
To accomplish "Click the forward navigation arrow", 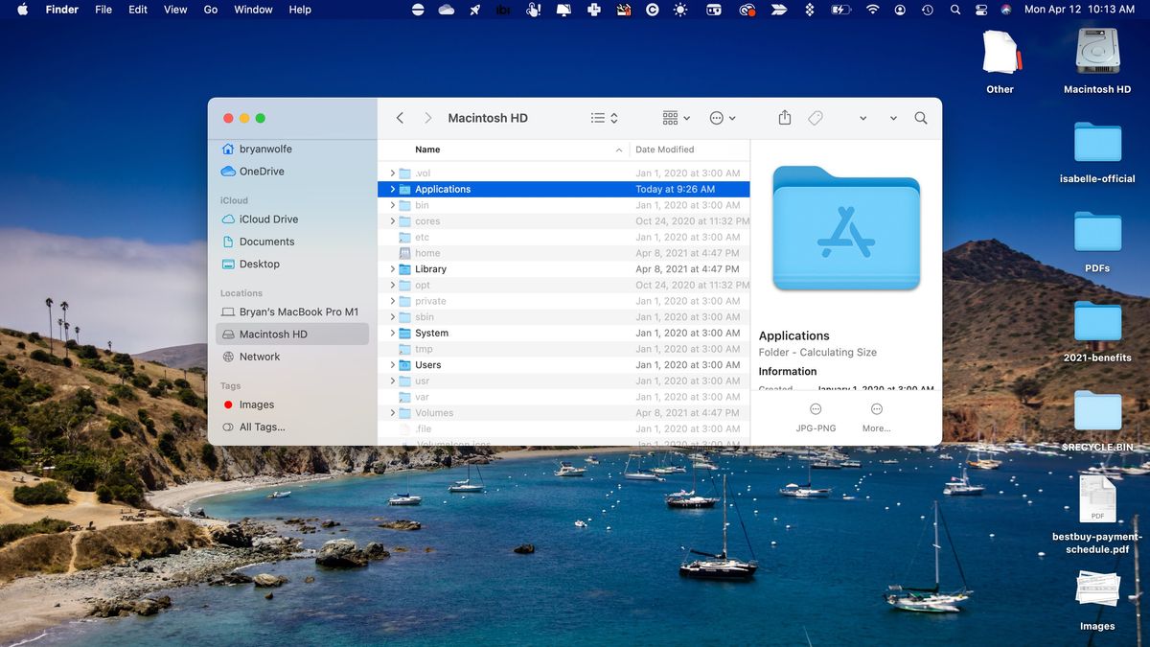I will tap(427, 117).
